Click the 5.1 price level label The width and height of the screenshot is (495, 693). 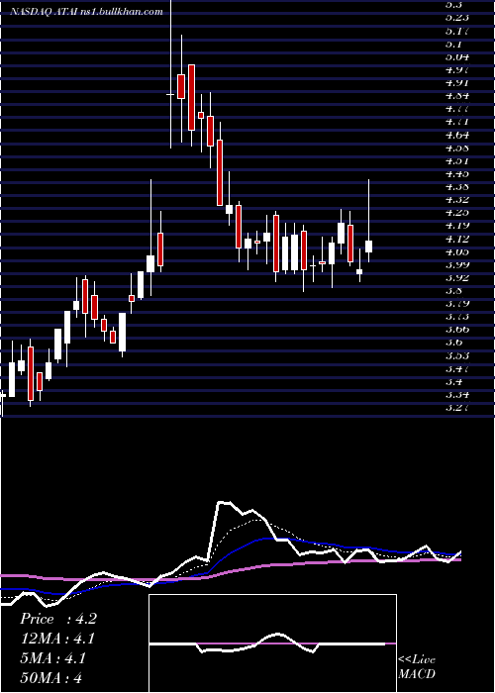pos(453,45)
